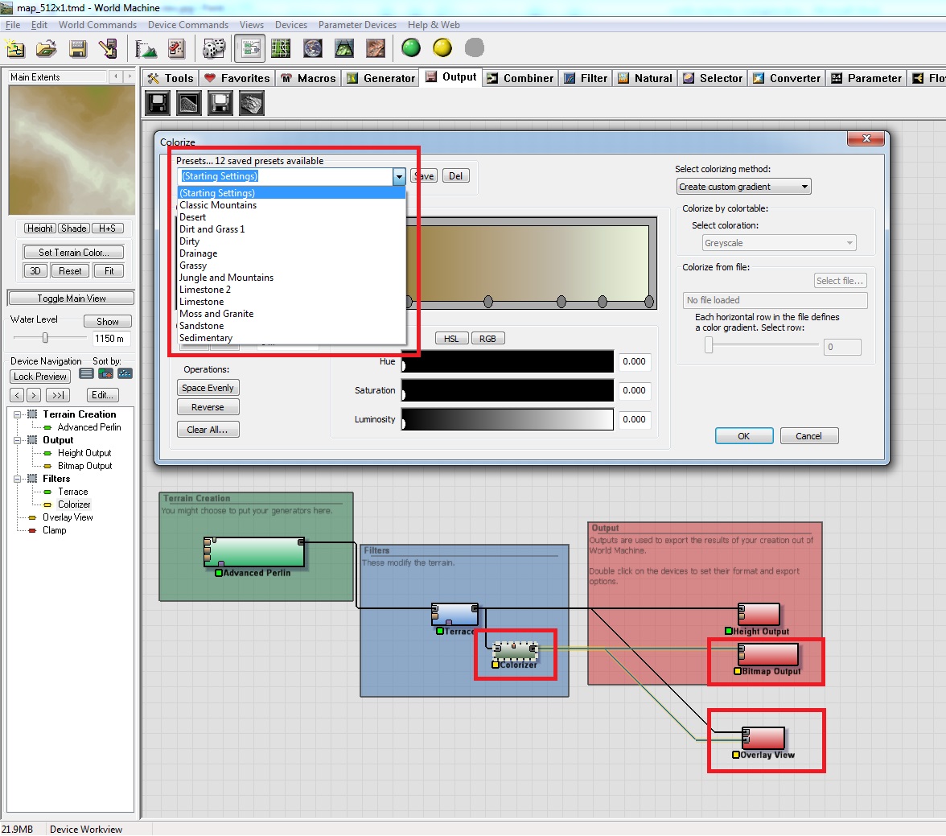The width and height of the screenshot is (946, 836).
Task: Click the green build world button
Action: [411, 47]
